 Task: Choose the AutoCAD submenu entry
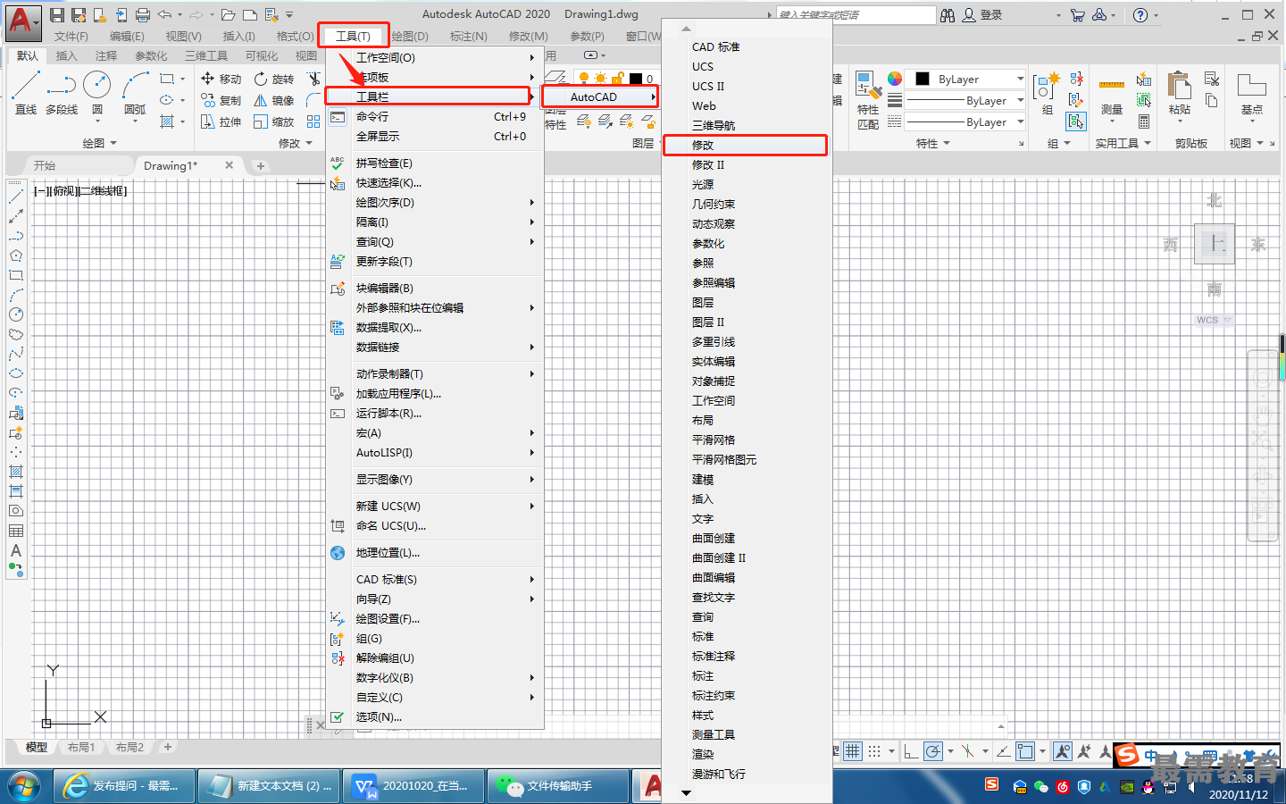600,96
